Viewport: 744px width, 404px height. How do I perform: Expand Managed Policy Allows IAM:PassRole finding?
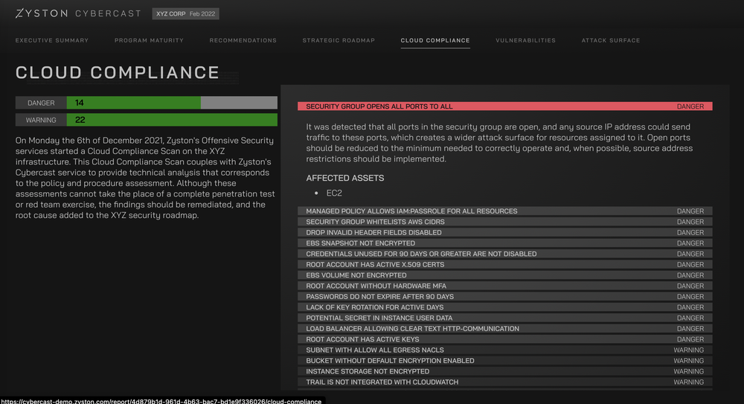[x=505, y=211]
